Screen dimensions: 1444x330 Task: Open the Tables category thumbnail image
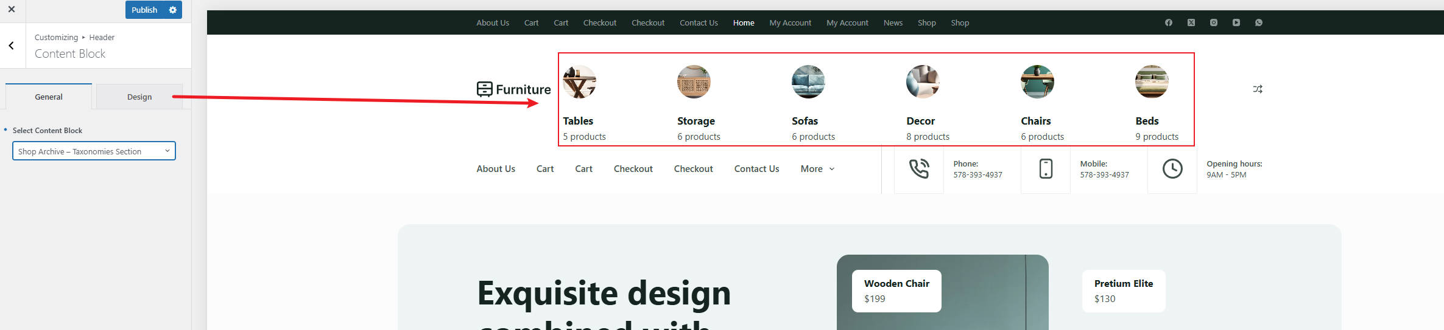[579, 81]
